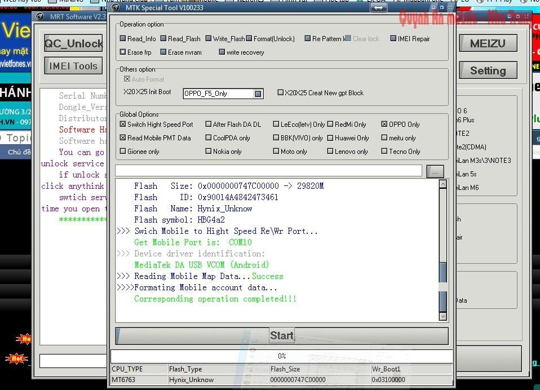Click the MRT Software window title icon
Image resolution: width=540 pixels, height=390 pixels.
[40, 16]
